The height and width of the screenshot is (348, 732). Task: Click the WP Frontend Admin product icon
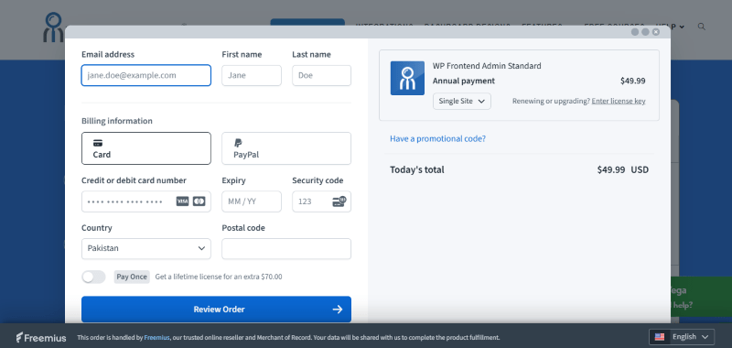tap(407, 78)
